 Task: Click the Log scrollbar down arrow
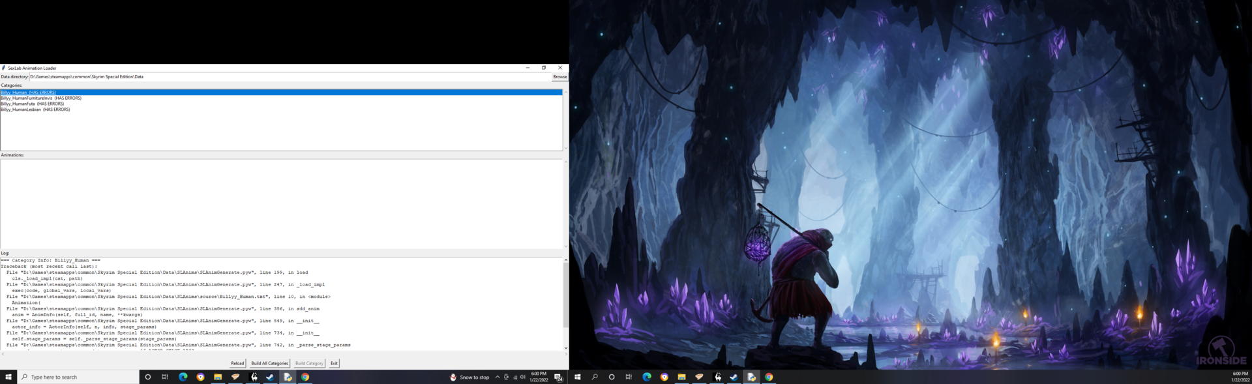565,348
